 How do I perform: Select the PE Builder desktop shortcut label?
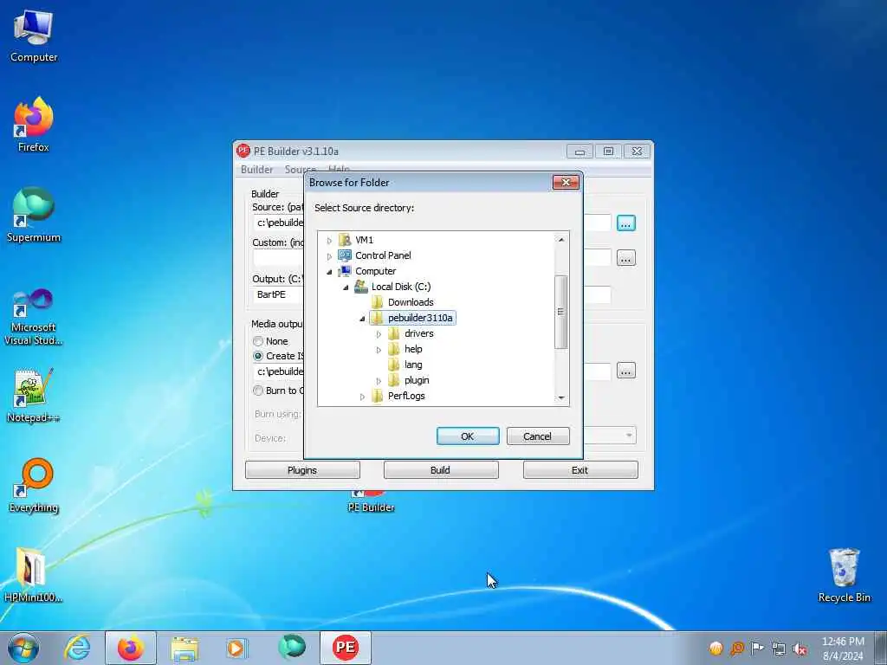(371, 507)
